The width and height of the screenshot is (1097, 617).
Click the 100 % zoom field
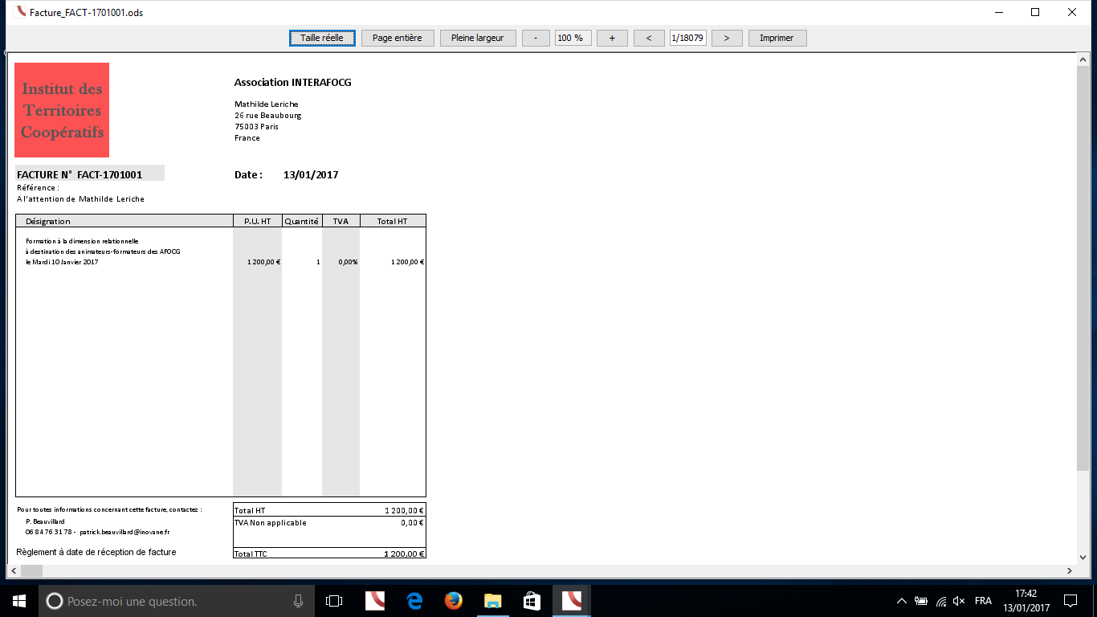pos(573,38)
